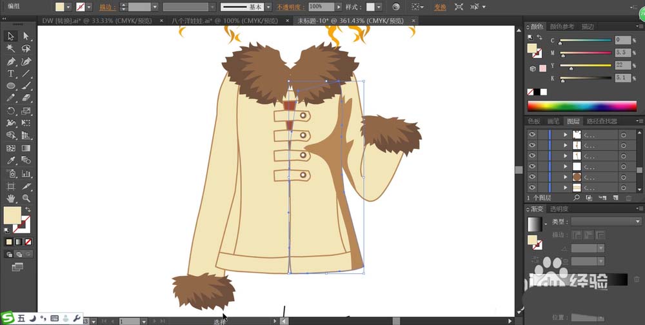Pick a color from the CMYK spectrum bar
Viewport: 645px width, 325px height.
[x=582, y=106]
